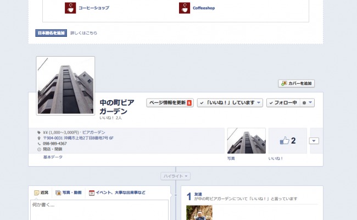Open the dropdown arrow on 「いいね！」しています

click(259, 103)
